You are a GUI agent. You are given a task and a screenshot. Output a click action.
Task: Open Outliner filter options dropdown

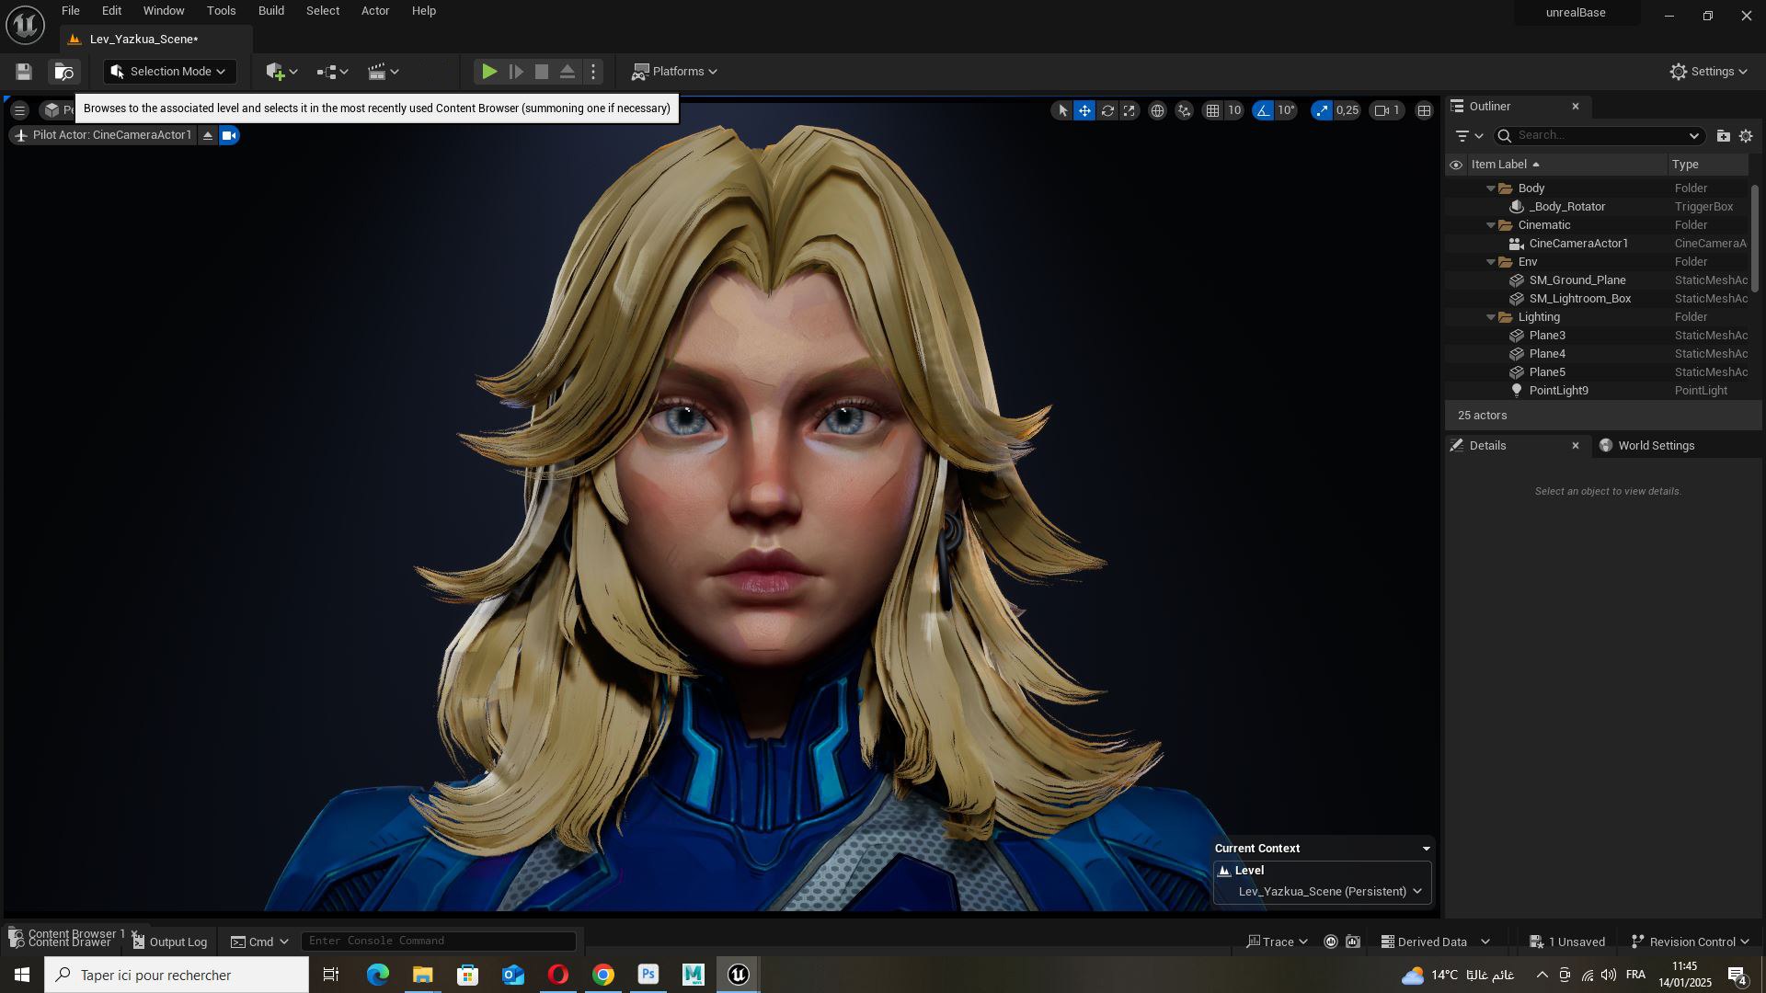point(1469,136)
